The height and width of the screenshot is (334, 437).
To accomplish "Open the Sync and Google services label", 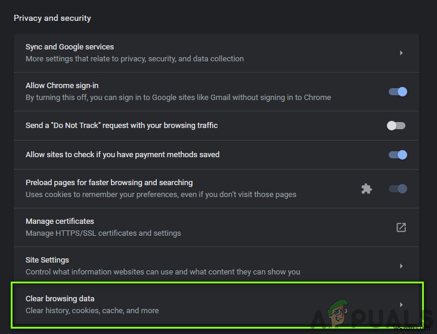I will point(70,47).
